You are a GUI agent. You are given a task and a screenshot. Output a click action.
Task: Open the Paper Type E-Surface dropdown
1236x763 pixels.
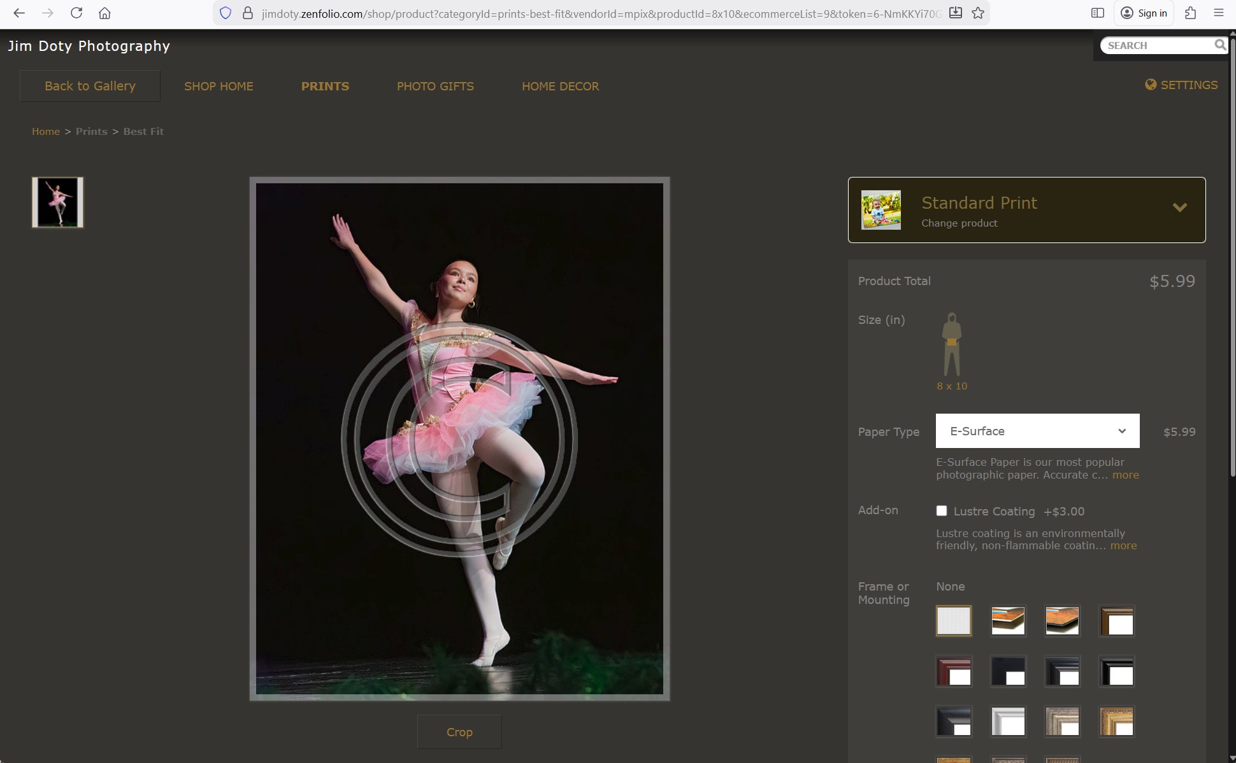[x=1037, y=431]
